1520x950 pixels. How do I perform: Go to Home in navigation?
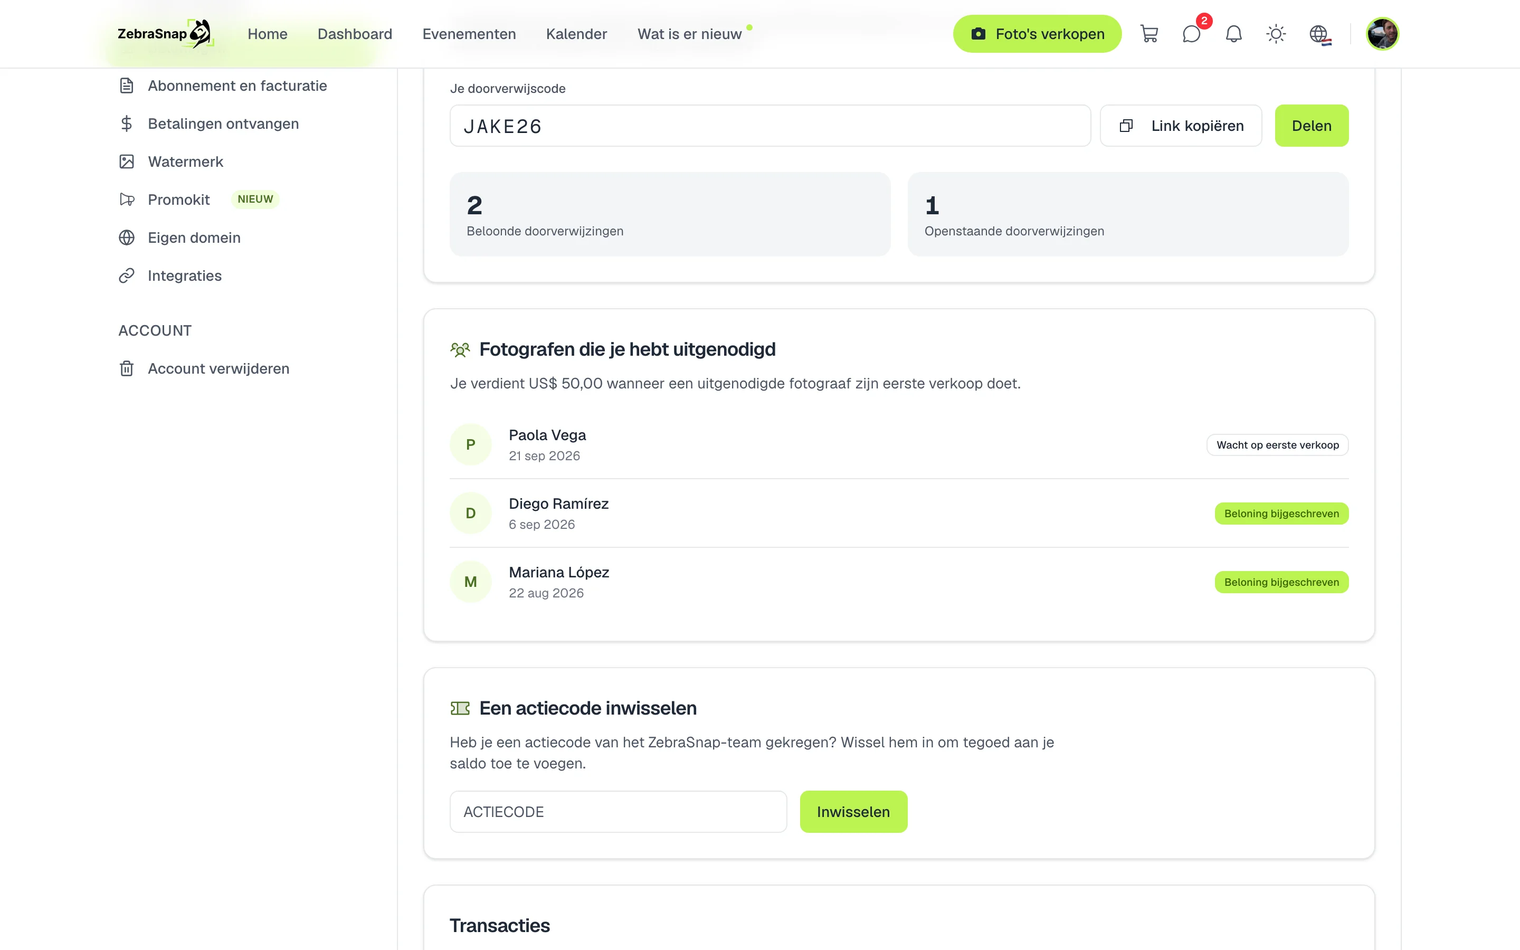click(x=268, y=34)
